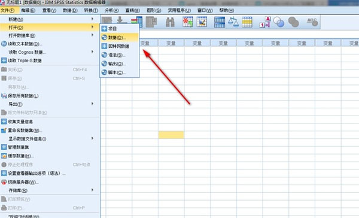The height and width of the screenshot is (218, 359).
Task: Select 读取文本数据(D)... menu item
Action: tap(50, 44)
